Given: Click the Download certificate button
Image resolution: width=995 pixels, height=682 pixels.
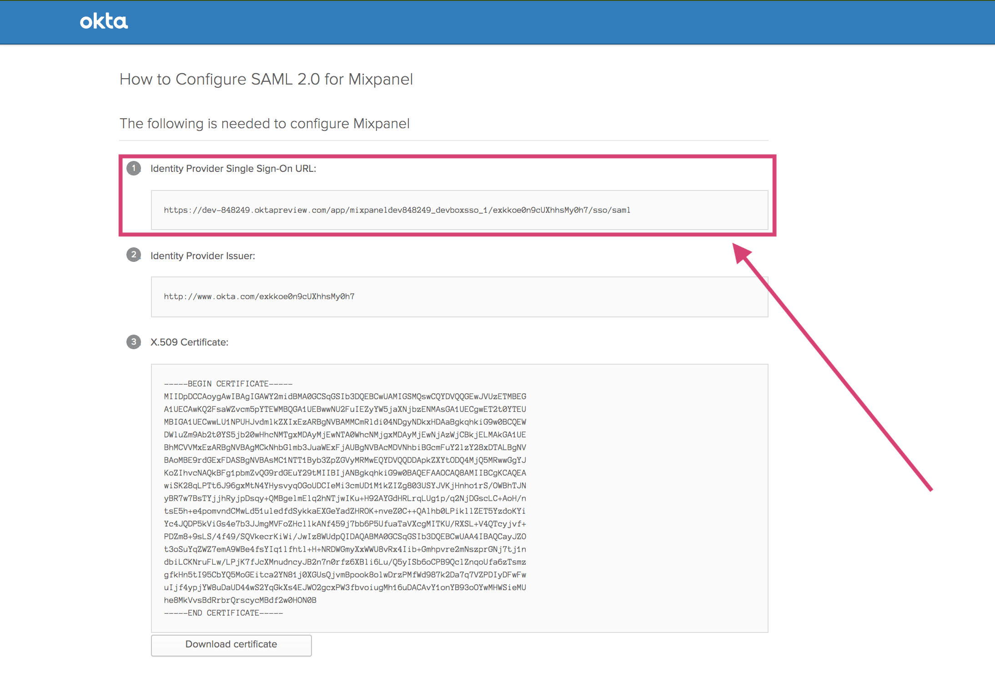Looking at the screenshot, I should coord(231,645).
